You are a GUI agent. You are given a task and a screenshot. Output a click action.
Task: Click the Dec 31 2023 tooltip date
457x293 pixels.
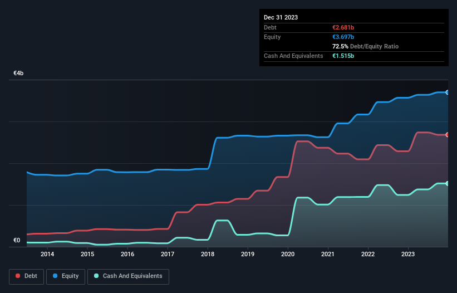pyautogui.click(x=281, y=17)
